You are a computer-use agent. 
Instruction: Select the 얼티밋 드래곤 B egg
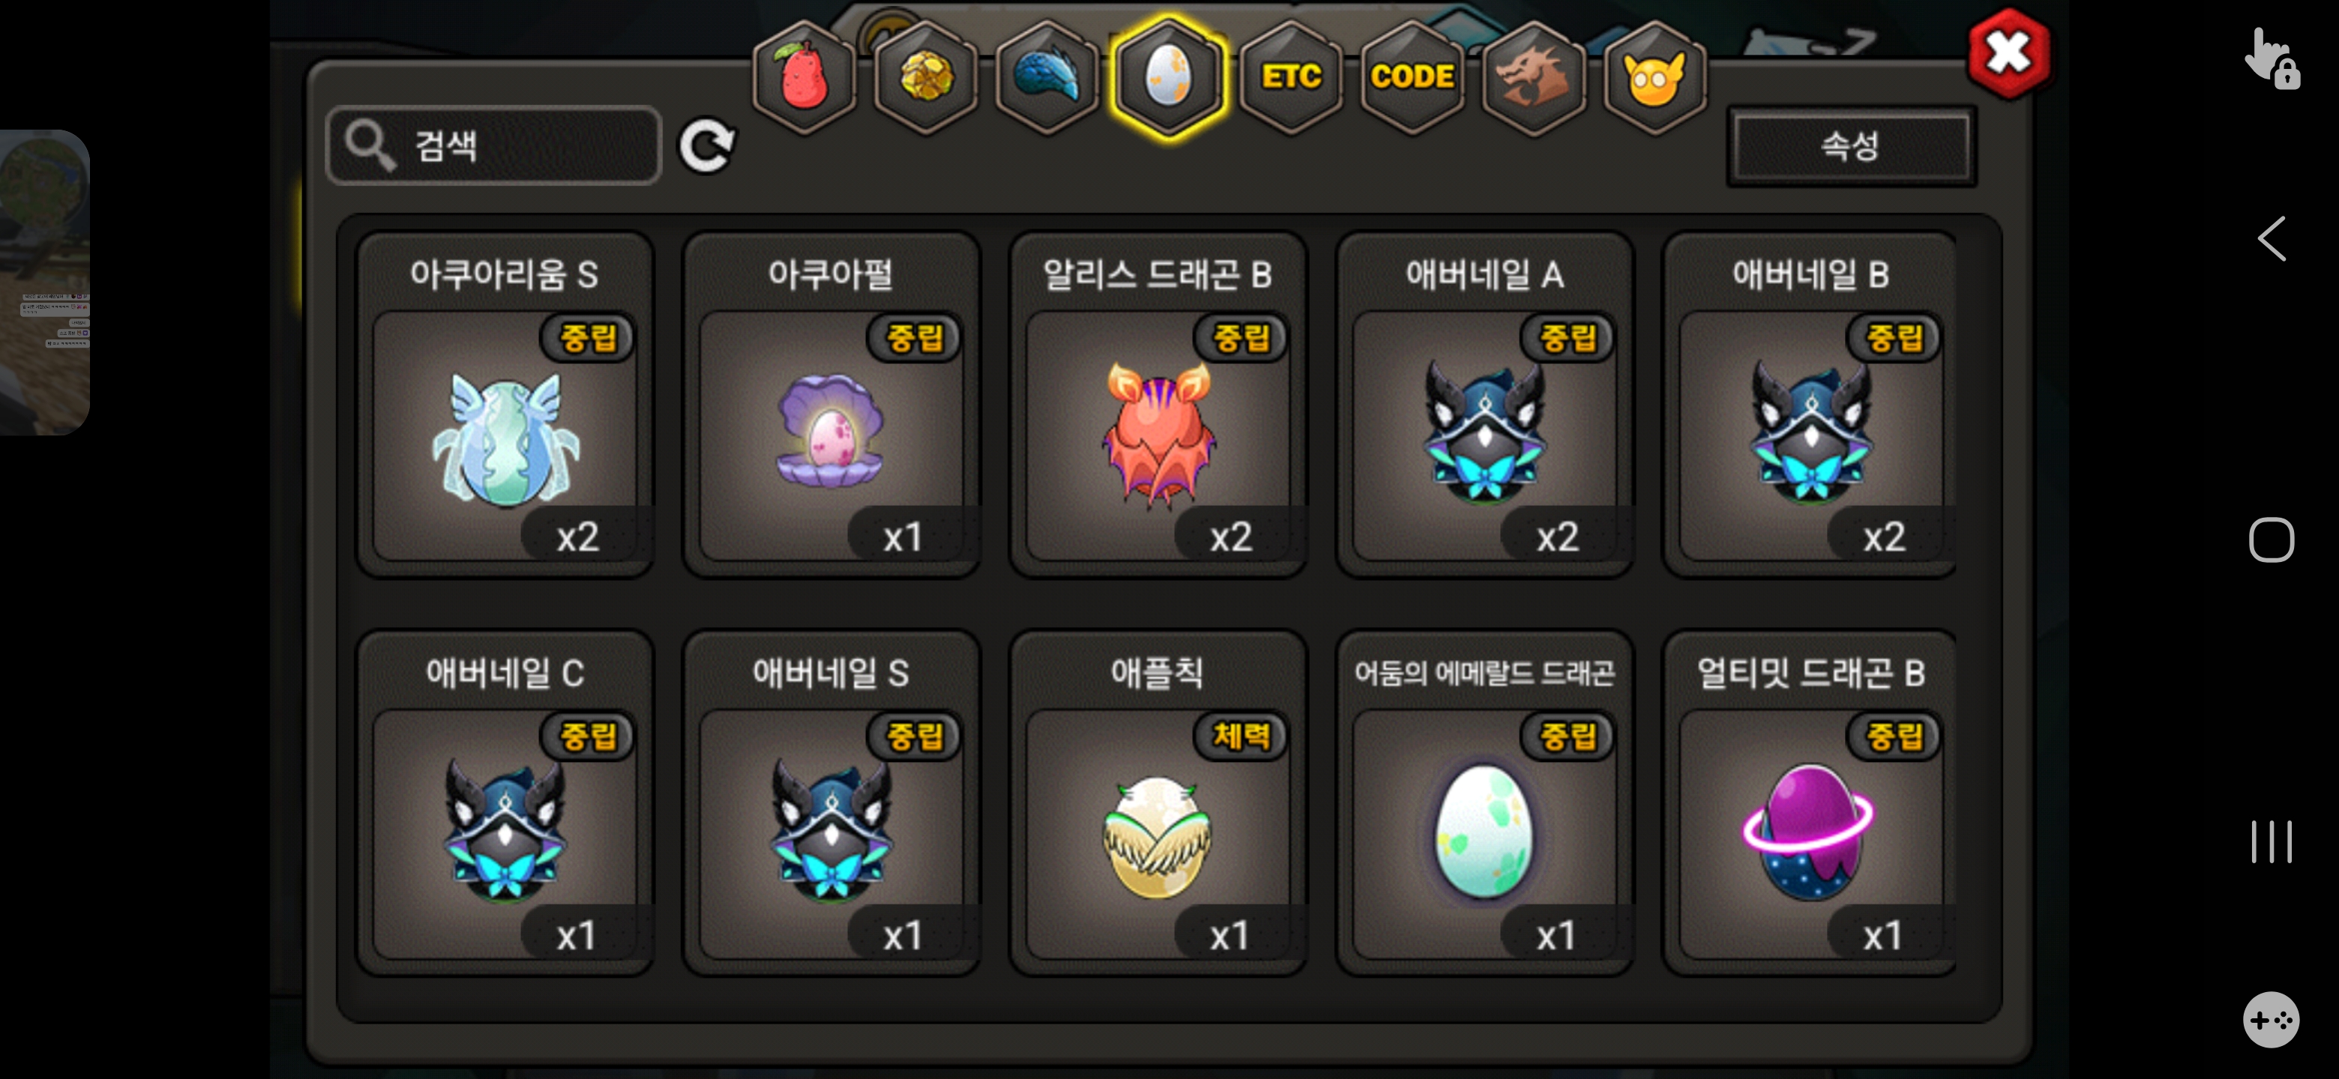pos(1810,803)
